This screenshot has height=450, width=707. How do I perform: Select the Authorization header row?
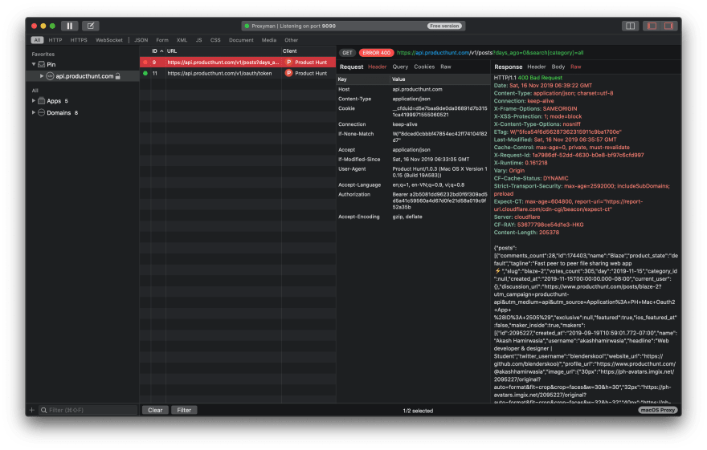click(x=413, y=201)
